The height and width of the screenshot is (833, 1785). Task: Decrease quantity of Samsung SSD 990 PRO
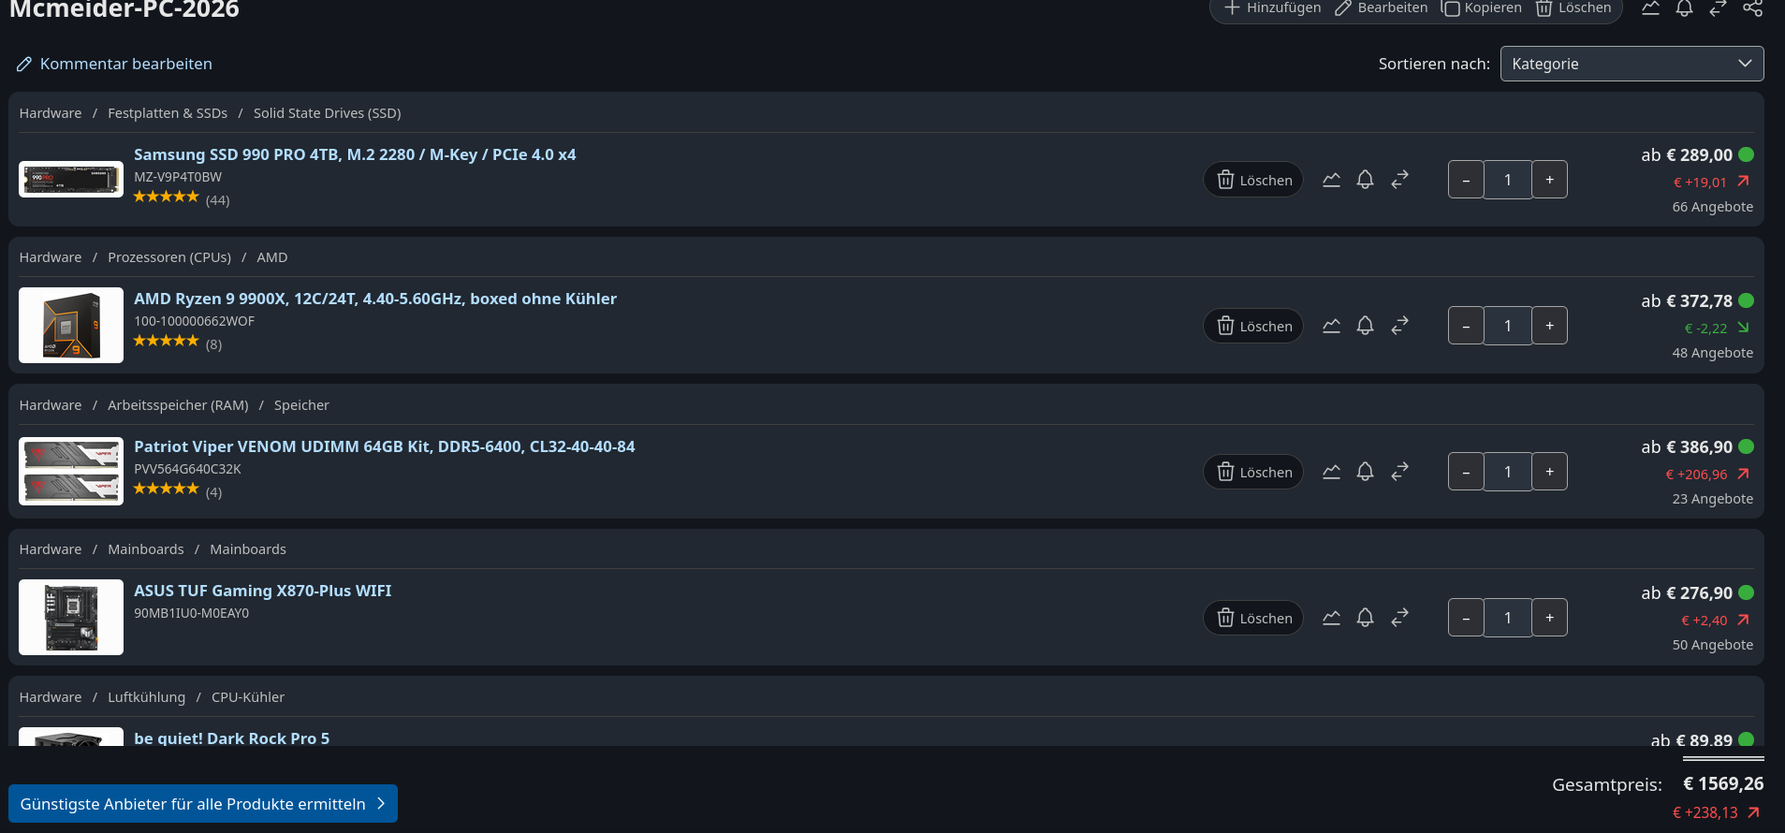pyautogui.click(x=1466, y=180)
